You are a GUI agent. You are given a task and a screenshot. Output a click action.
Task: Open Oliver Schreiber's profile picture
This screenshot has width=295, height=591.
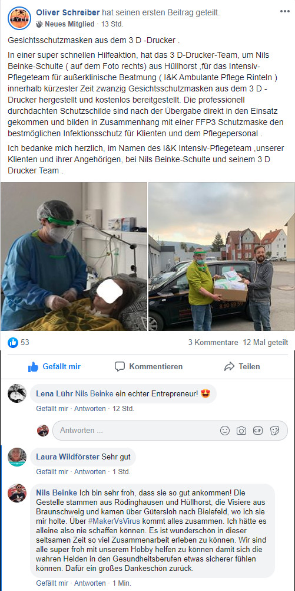point(19,18)
